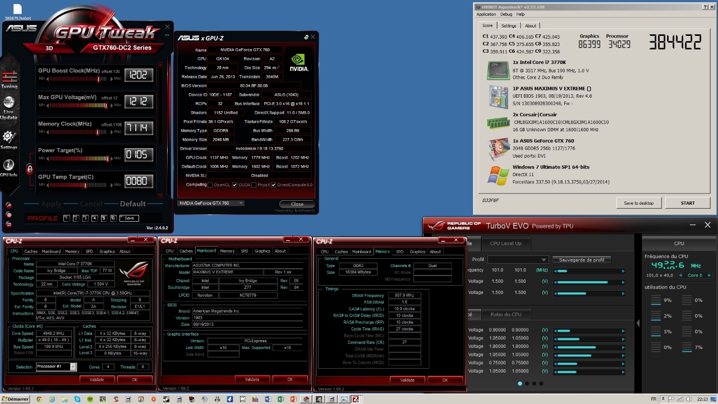
Task: Go to first page dot in TurboV EVO
Action: [x=520, y=384]
